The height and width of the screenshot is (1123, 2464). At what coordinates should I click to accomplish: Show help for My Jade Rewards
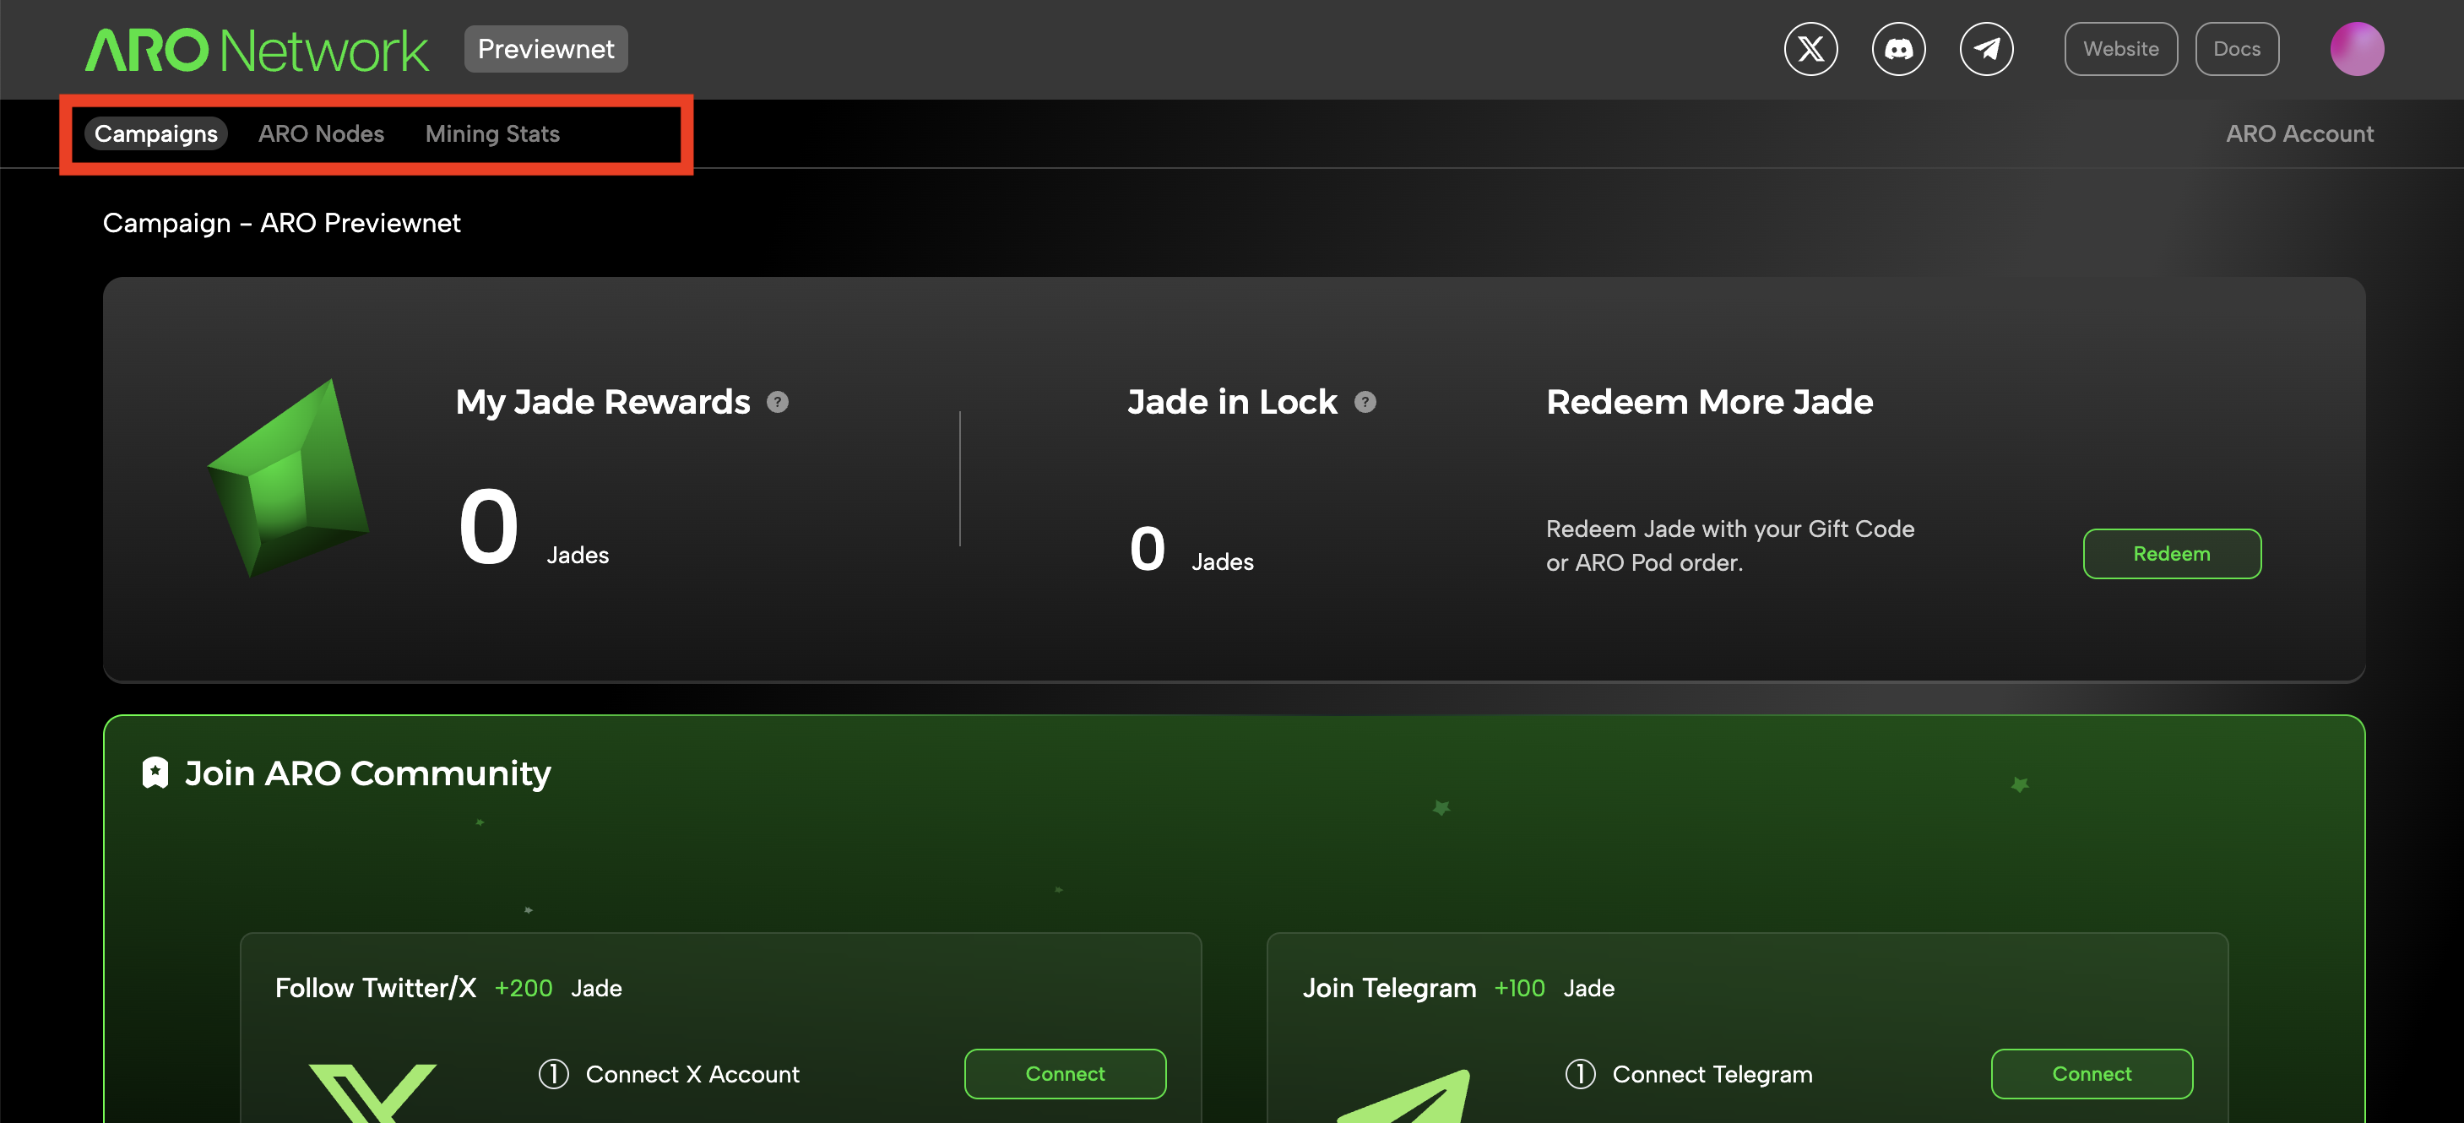tap(778, 403)
